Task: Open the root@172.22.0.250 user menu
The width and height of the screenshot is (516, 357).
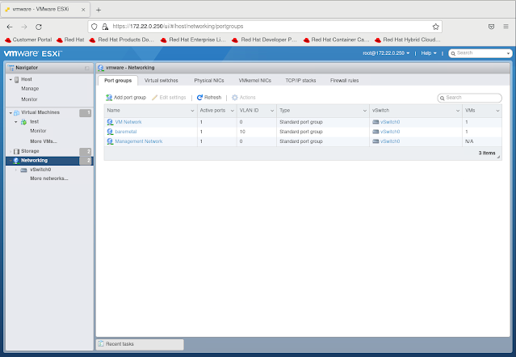Action: (386, 53)
